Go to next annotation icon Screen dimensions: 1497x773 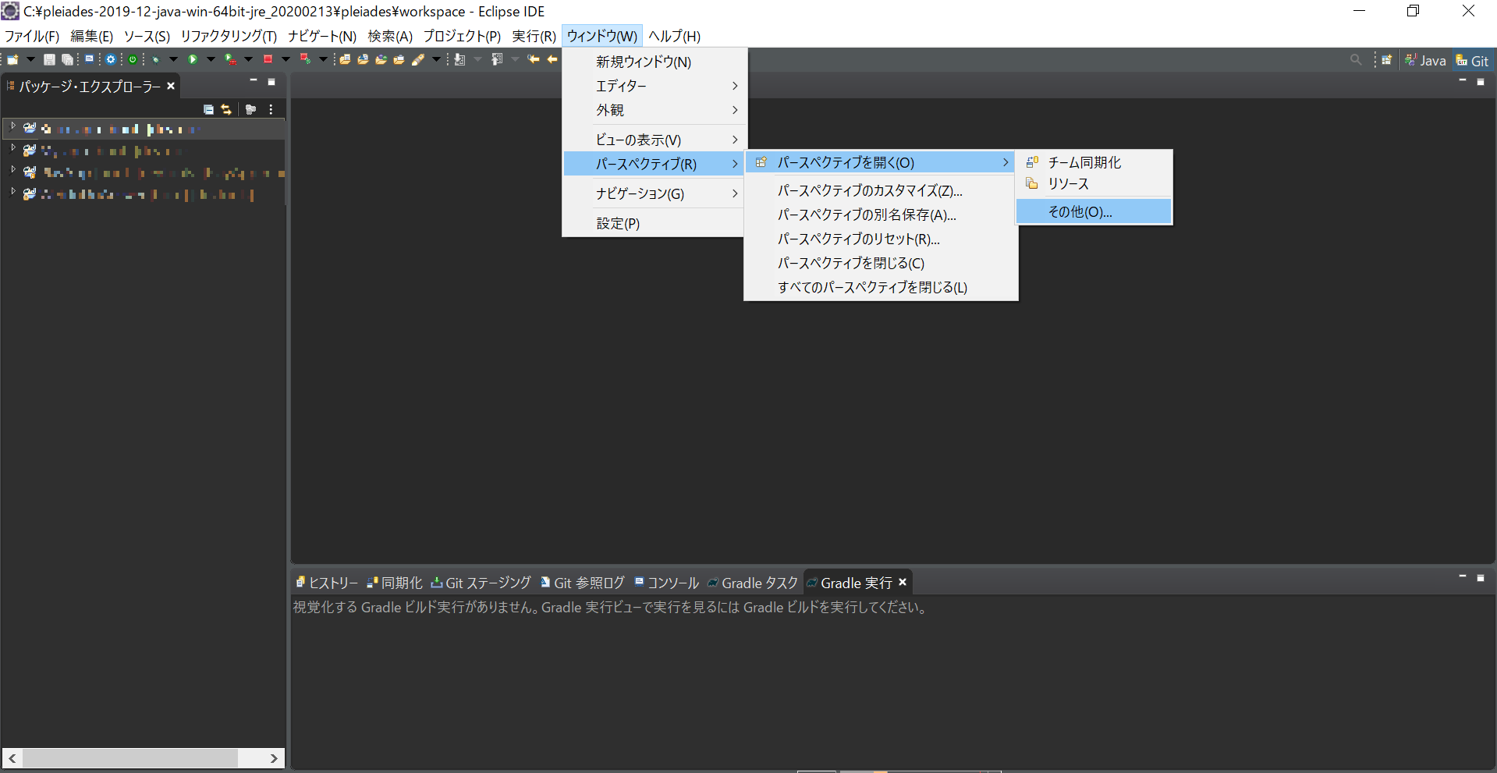[459, 59]
